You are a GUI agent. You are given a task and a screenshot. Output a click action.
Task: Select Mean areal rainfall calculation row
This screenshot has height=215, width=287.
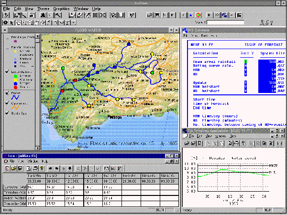click(208, 62)
